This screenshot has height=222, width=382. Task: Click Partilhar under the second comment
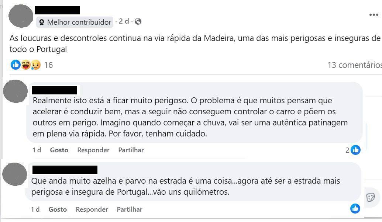tap(130, 209)
